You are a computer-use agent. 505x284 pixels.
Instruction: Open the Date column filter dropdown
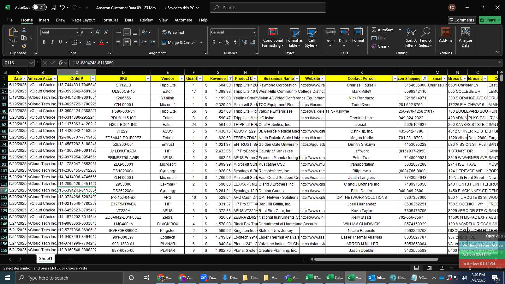(x=24, y=79)
